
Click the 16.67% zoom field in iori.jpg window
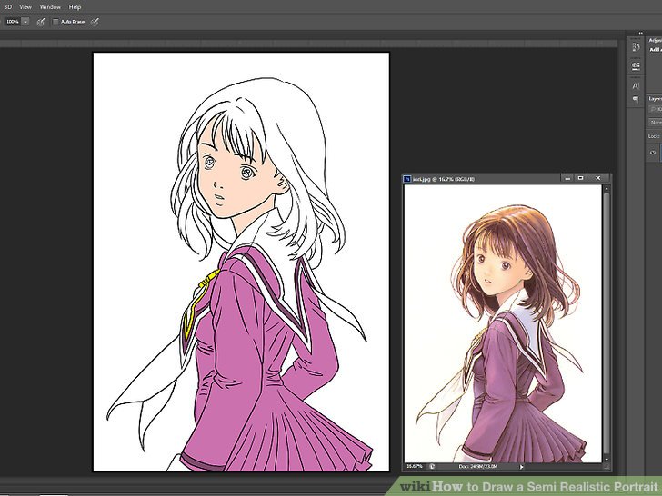point(415,466)
